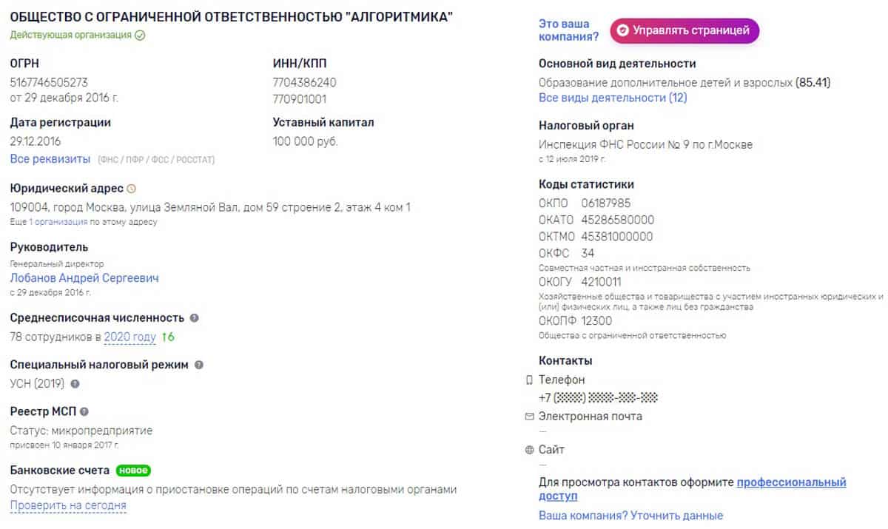This screenshot has height=529, width=888.
Task: Click Ваша компания? Уточнить данные link
Action: 630,516
